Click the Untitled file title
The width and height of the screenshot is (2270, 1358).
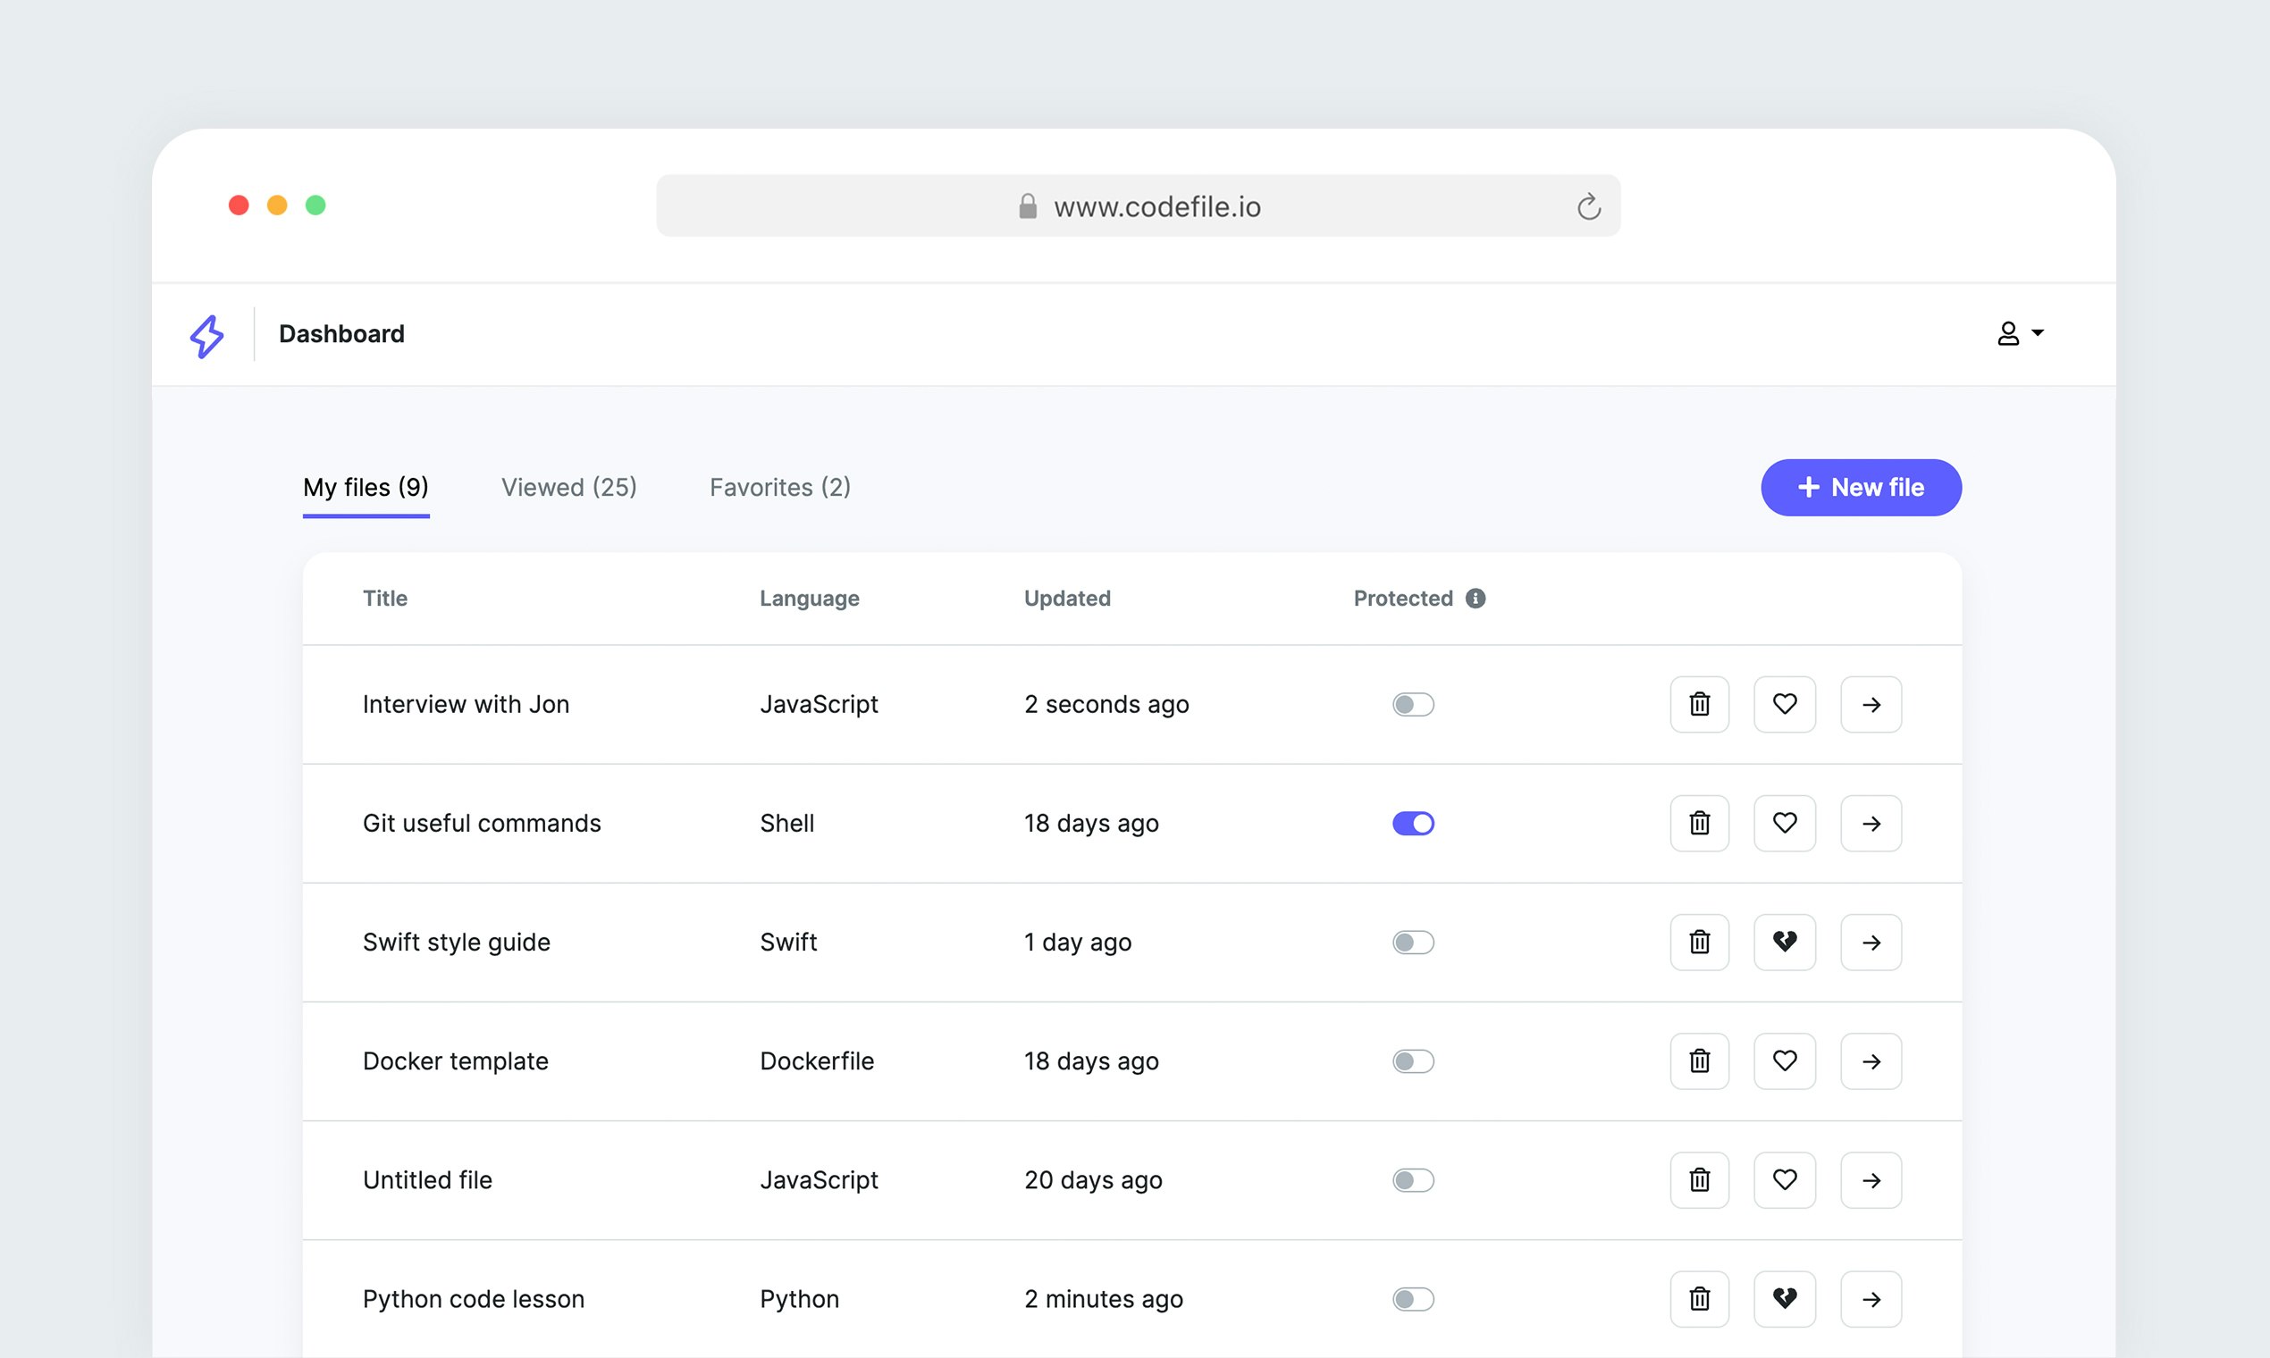pyautogui.click(x=427, y=1180)
